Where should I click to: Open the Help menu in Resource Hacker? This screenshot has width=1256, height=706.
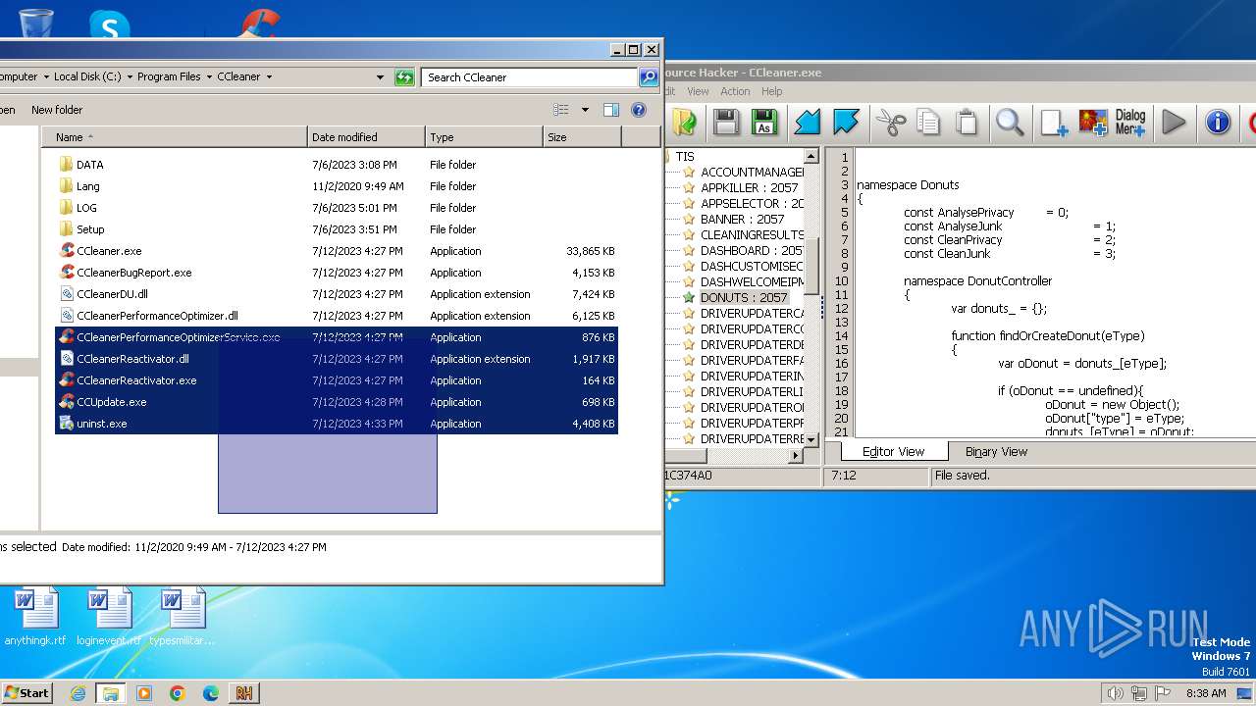pyautogui.click(x=772, y=91)
